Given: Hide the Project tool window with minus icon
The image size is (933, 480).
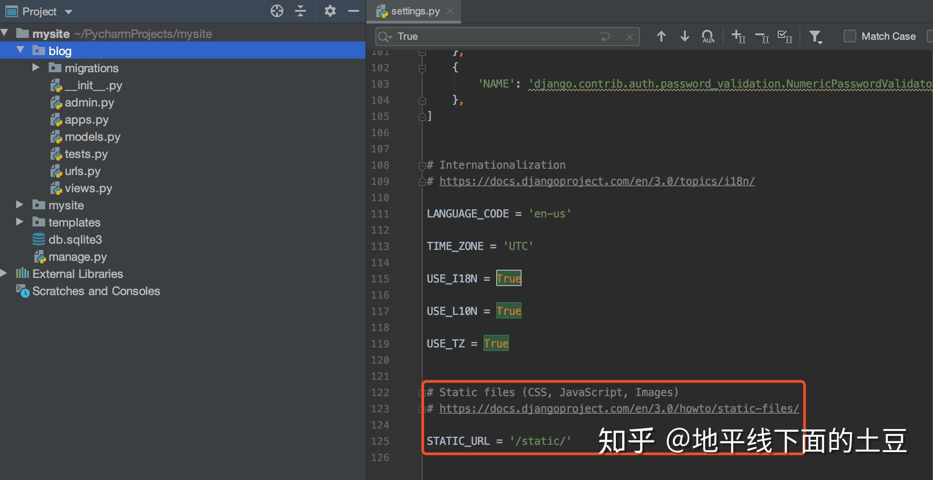Looking at the screenshot, I should 354,11.
